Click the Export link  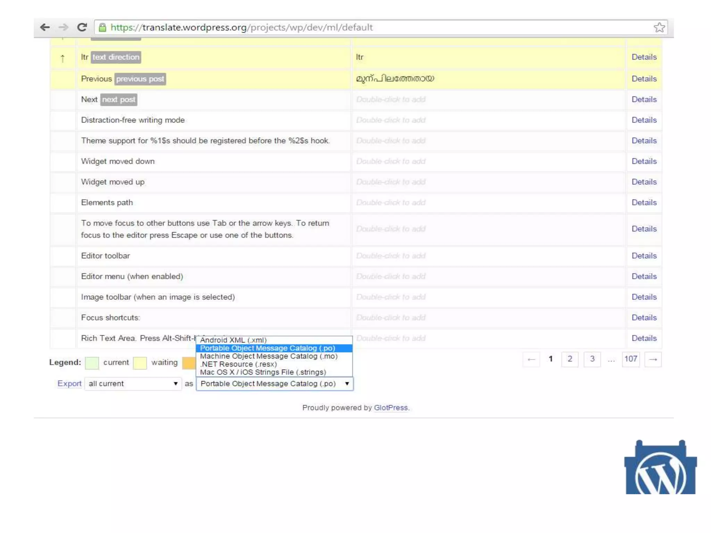(x=69, y=383)
